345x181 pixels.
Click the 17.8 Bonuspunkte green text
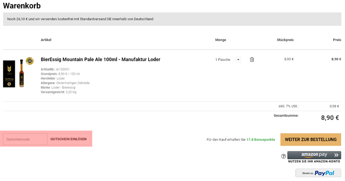click(261, 140)
